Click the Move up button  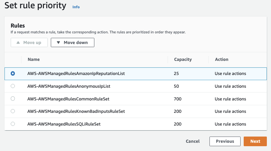(29, 43)
